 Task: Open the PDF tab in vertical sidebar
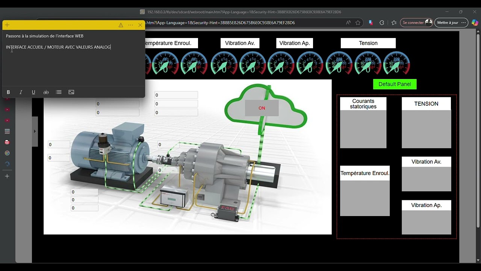pyautogui.click(x=7, y=142)
